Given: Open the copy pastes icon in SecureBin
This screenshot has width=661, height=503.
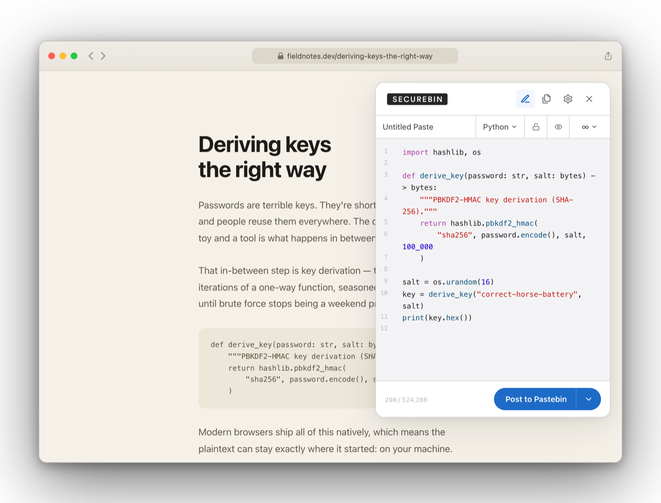Looking at the screenshot, I should 547,99.
